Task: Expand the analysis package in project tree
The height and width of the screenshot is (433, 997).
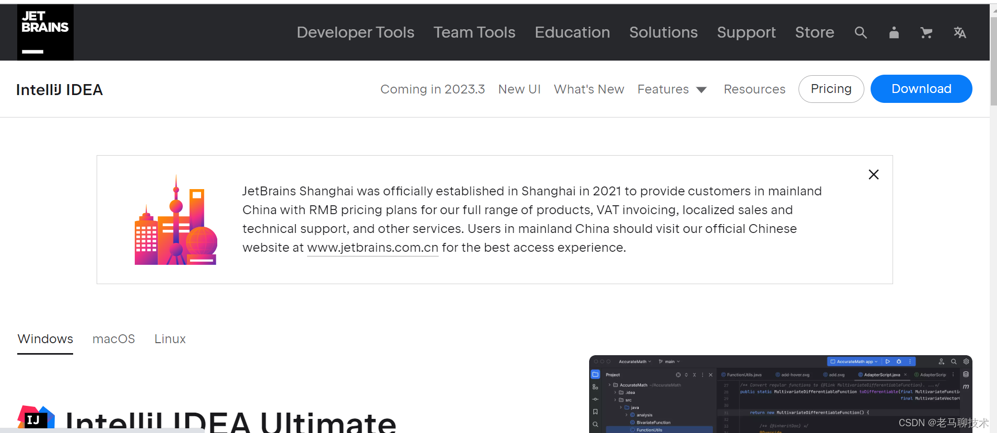Action: click(x=627, y=415)
